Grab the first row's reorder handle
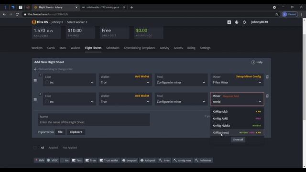Image resolution: width=306 pixels, height=172 pixels. click(x=35, y=80)
